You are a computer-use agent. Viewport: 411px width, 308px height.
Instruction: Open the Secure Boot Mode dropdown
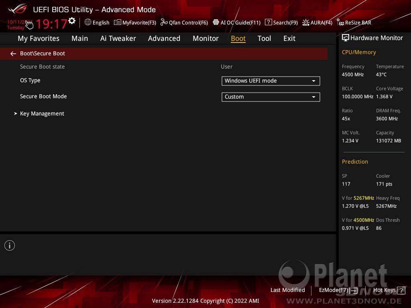tap(271, 97)
